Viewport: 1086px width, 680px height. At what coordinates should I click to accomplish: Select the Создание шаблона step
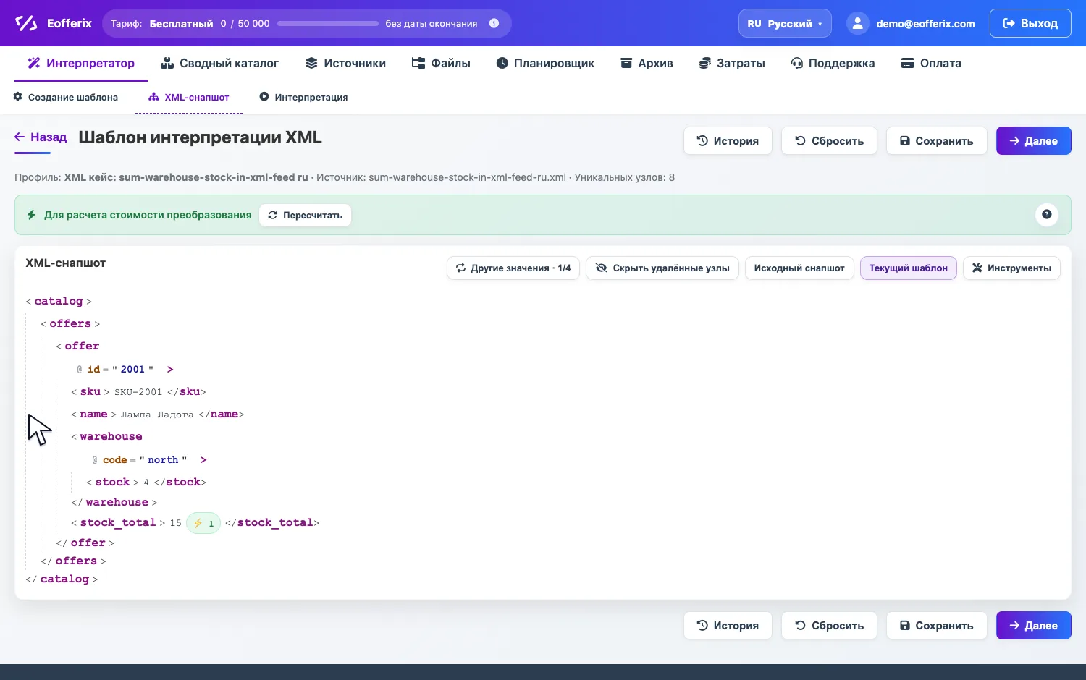(x=66, y=97)
